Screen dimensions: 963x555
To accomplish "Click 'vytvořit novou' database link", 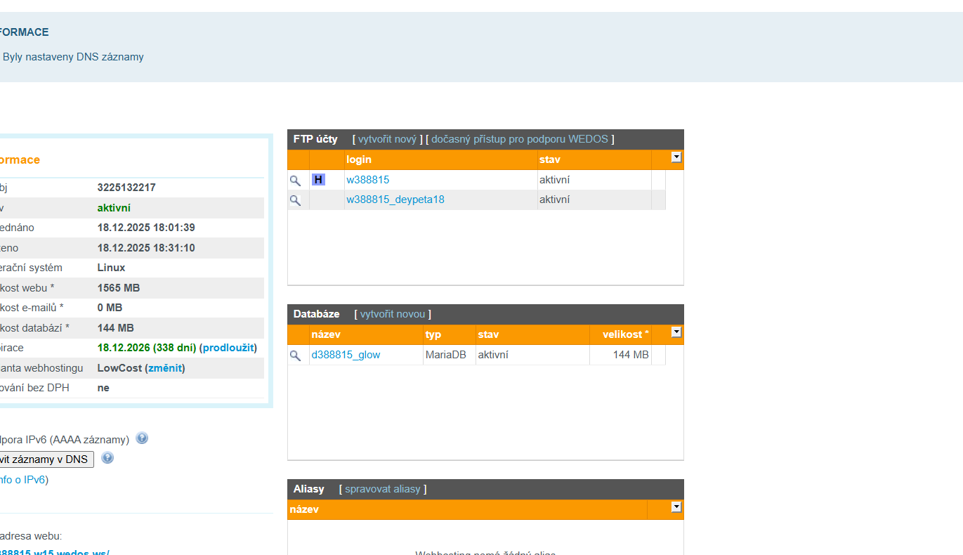I will (x=393, y=314).
